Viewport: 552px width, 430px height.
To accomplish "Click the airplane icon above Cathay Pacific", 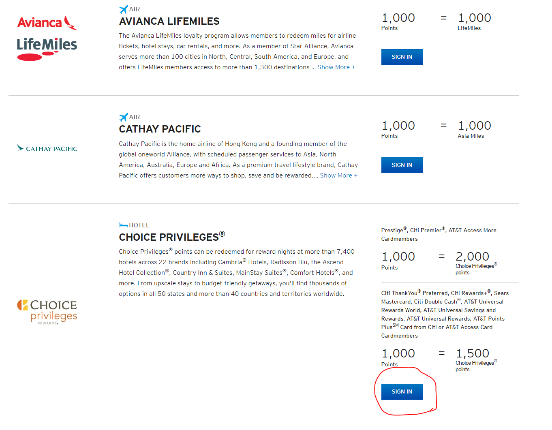I will pos(123,117).
